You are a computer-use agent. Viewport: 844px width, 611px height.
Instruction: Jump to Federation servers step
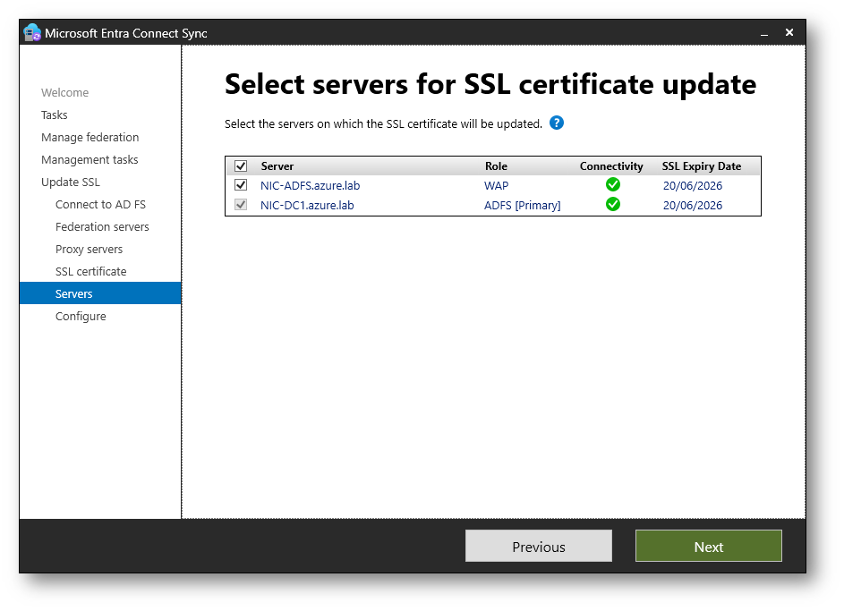tap(102, 227)
